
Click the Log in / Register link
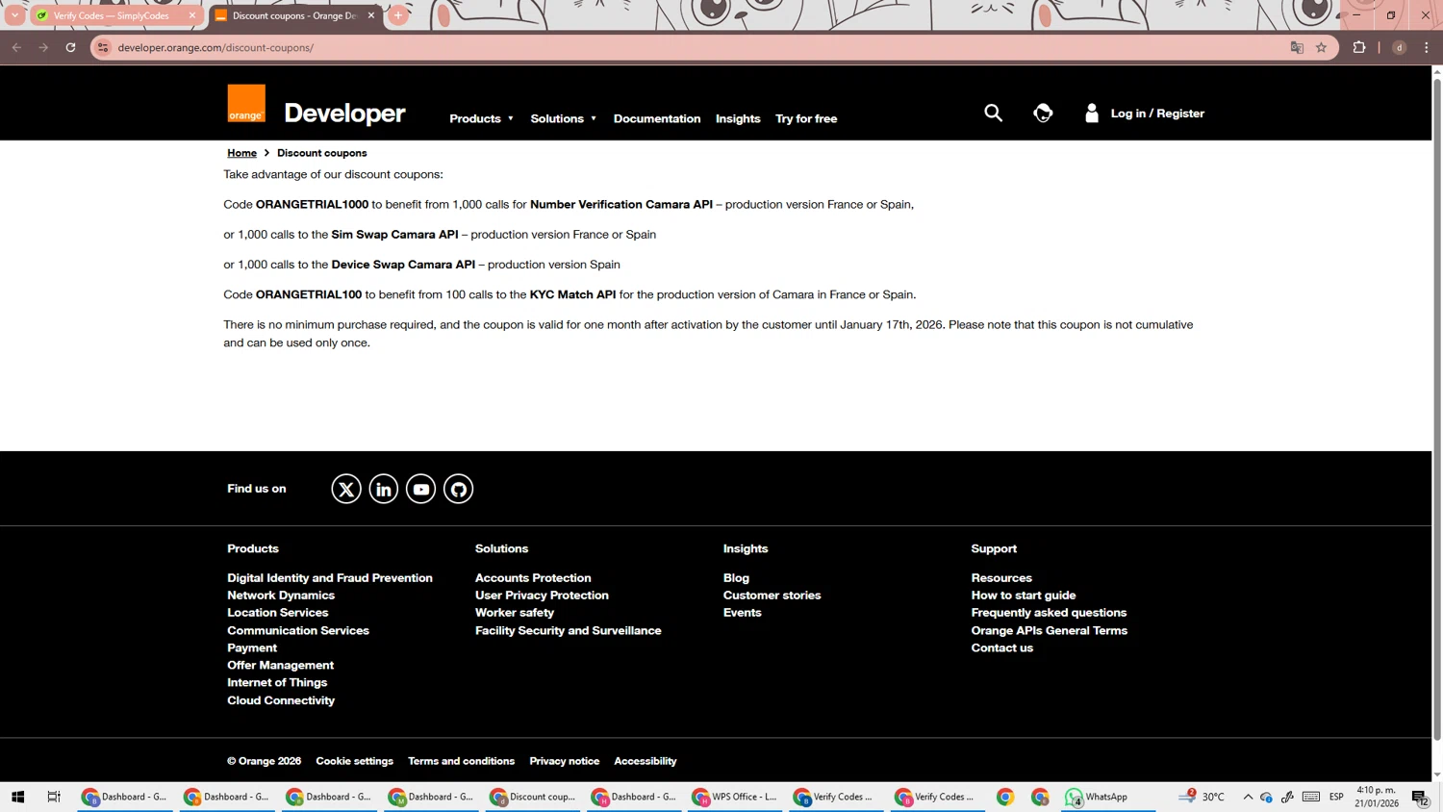[1157, 114]
